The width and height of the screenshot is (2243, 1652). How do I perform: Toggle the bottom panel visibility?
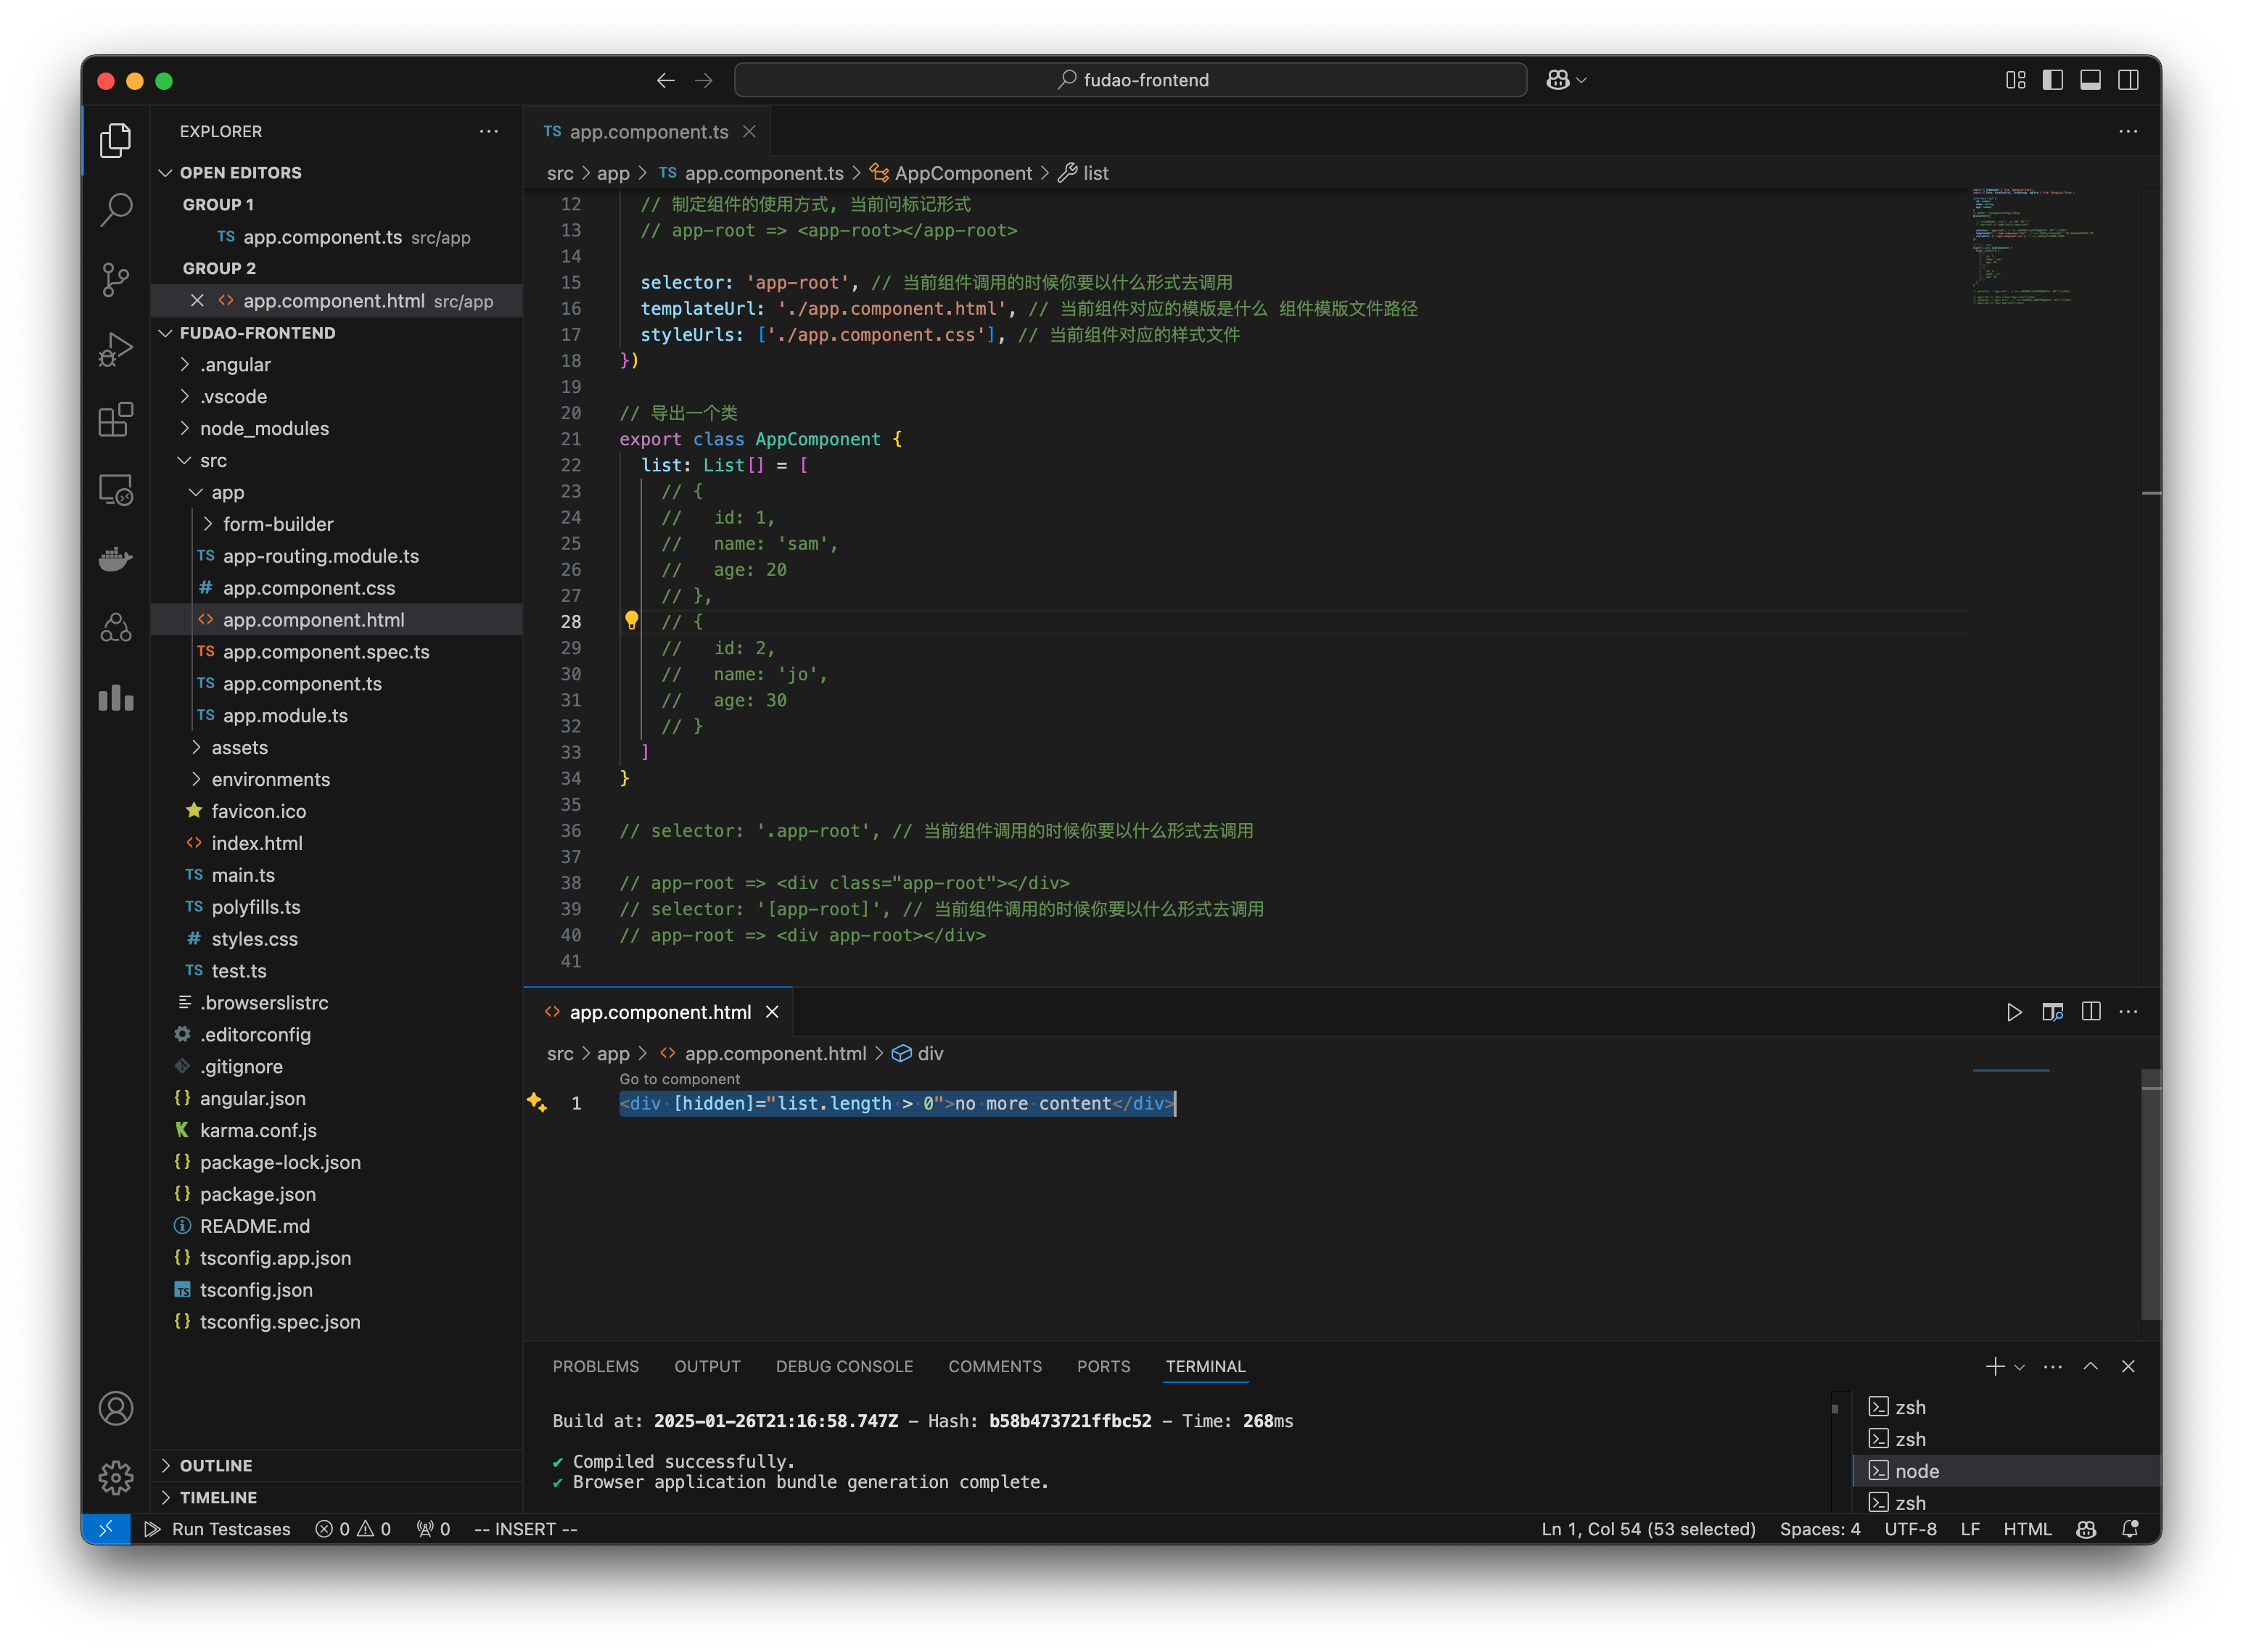(2090, 80)
